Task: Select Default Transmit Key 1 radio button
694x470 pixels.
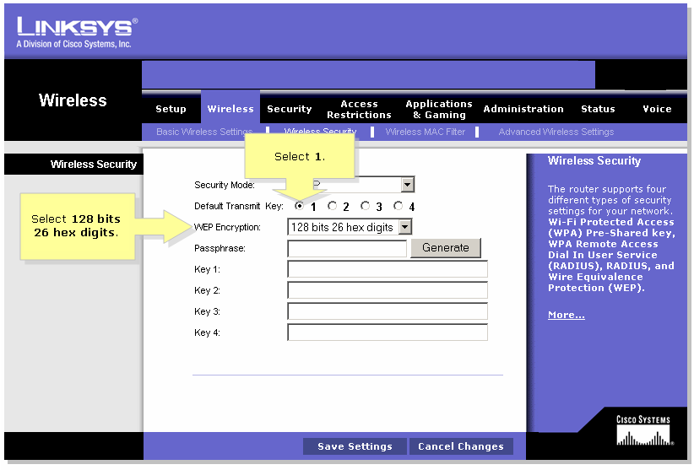Action: coord(299,206)
